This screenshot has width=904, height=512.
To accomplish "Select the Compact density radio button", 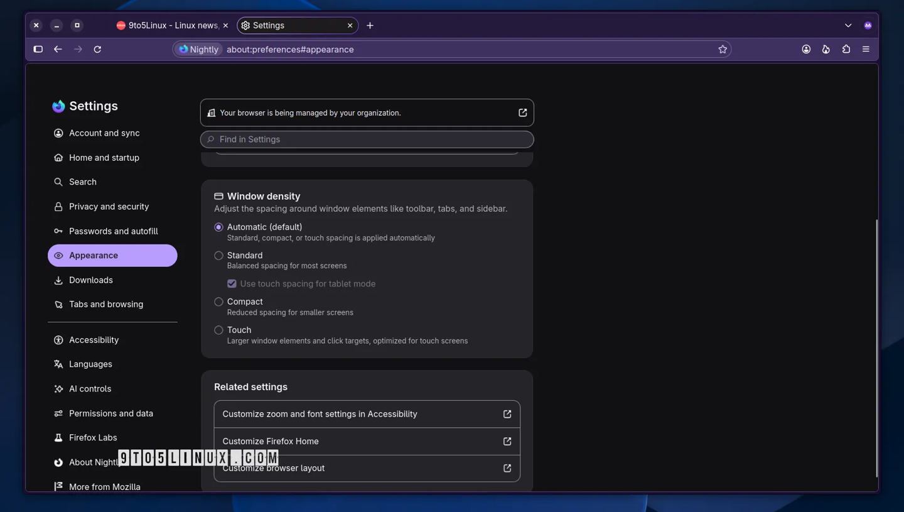I will coord(218,302).
